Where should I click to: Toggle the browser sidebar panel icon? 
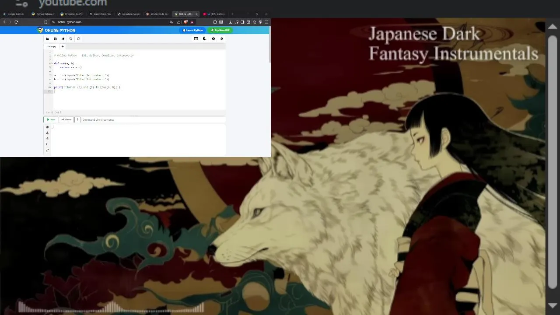click(x=242, y=22)
